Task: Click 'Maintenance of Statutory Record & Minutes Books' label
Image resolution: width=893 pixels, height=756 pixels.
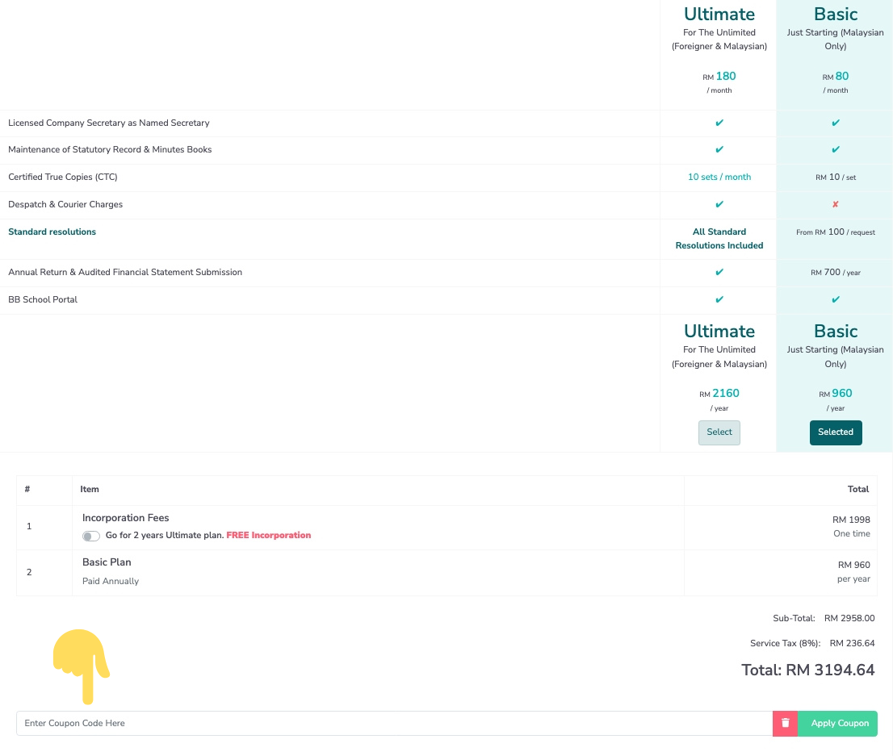Action: click(x=110, y=150)
